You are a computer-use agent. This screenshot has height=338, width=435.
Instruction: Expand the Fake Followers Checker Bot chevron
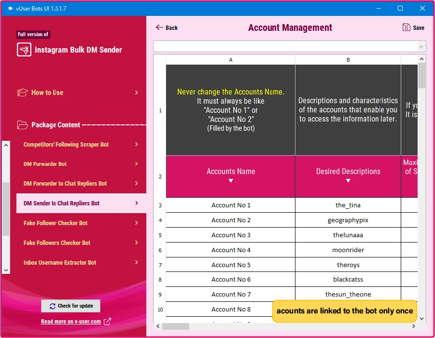point(136,243)
